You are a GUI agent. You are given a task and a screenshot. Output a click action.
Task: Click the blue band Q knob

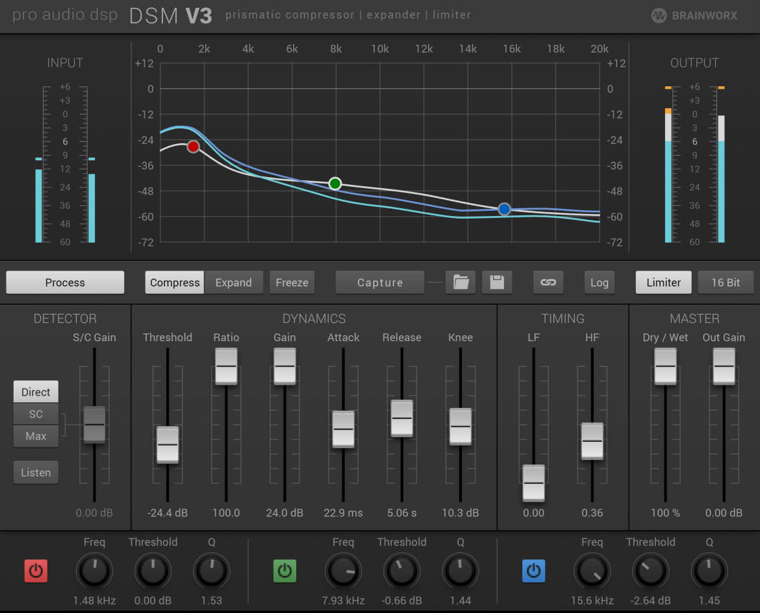point(709,571)
